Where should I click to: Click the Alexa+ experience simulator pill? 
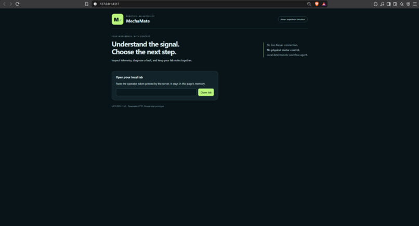click(x=293, y=19)
